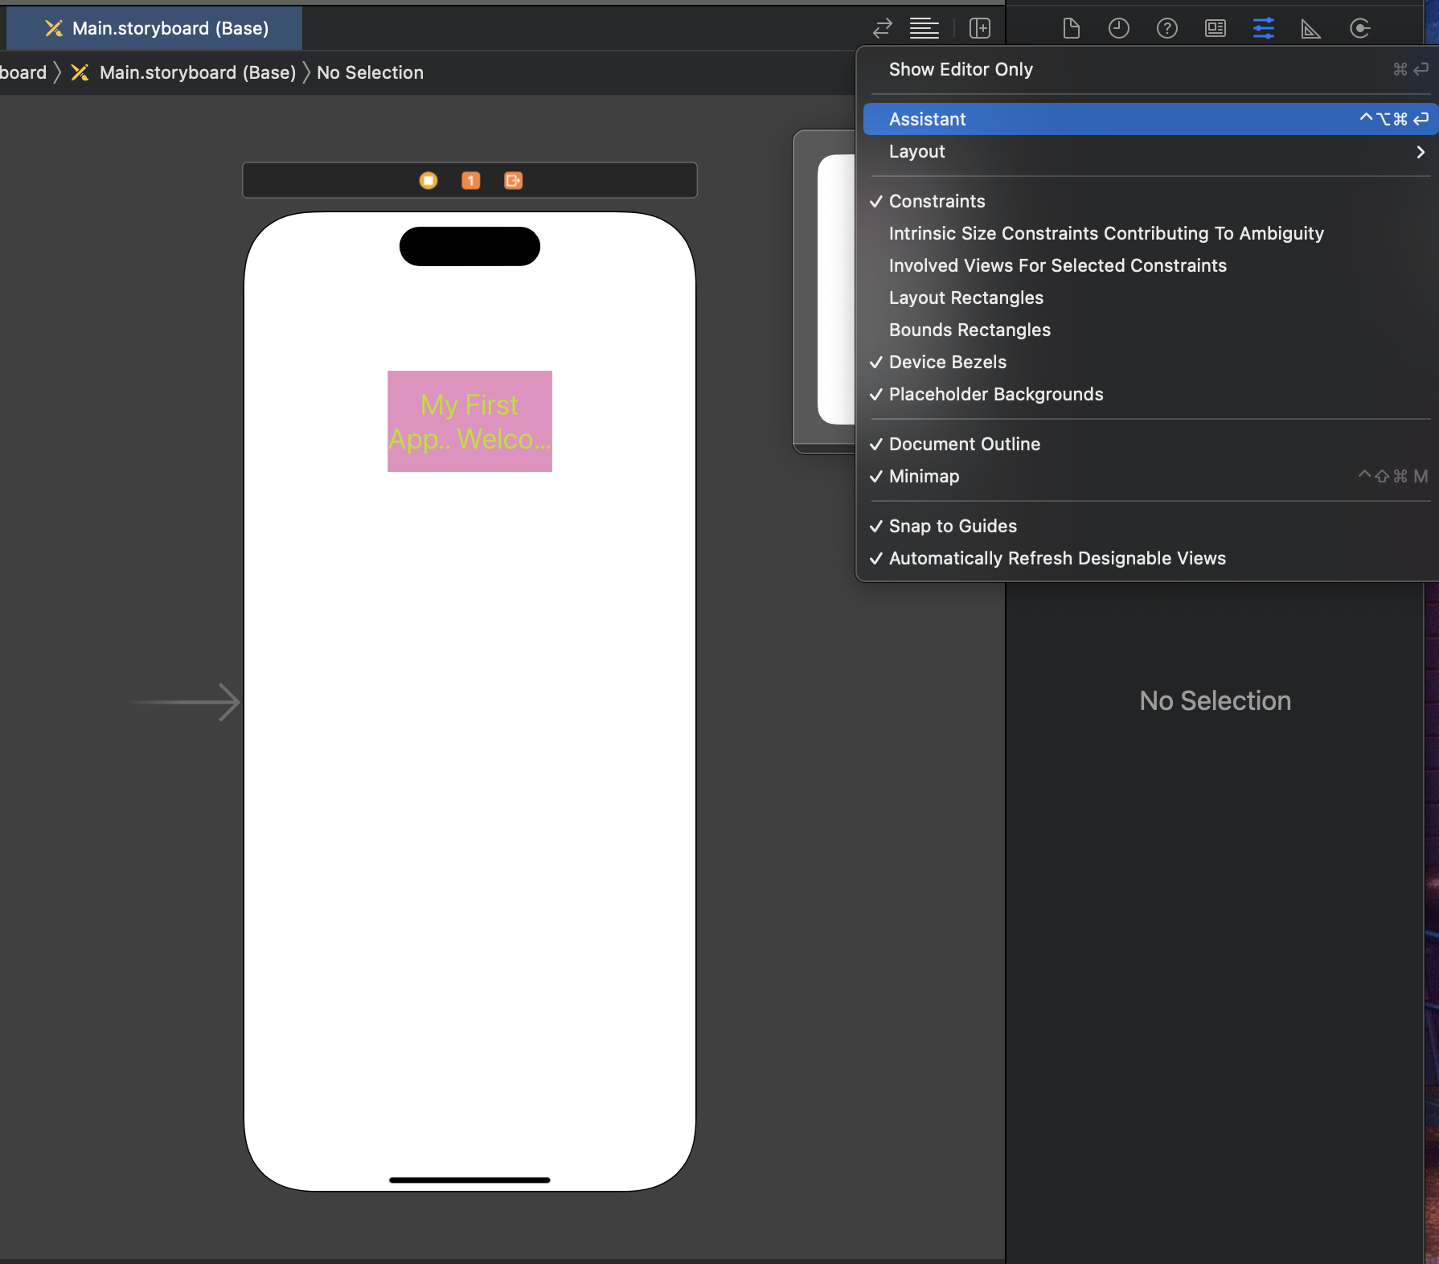
Task: Open the editor options menu
Action: pyautogui.click(x=924, y=28)
